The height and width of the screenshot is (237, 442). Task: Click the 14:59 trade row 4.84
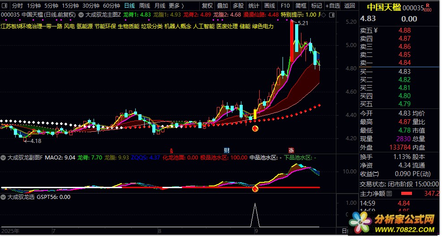pyautogui.click(x=403, y=203)
